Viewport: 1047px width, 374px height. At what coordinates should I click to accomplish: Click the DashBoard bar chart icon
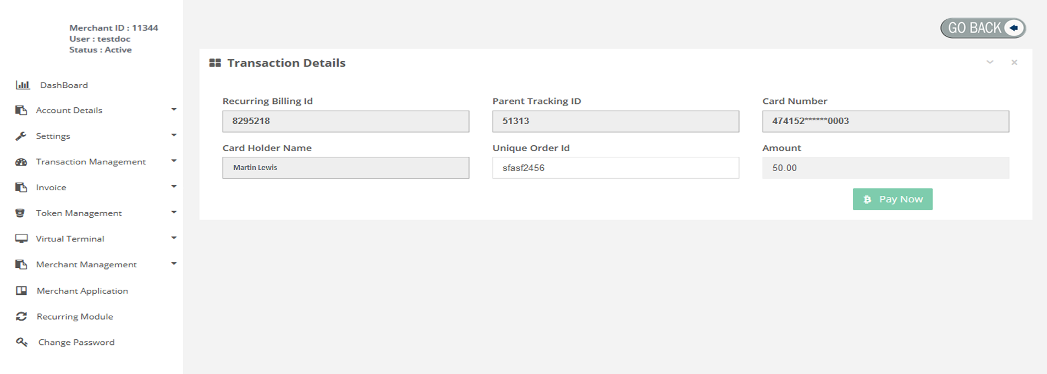click(23, 85)
